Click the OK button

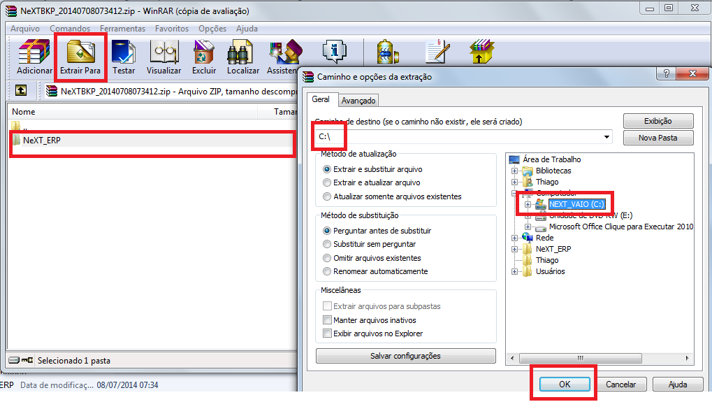565,385
